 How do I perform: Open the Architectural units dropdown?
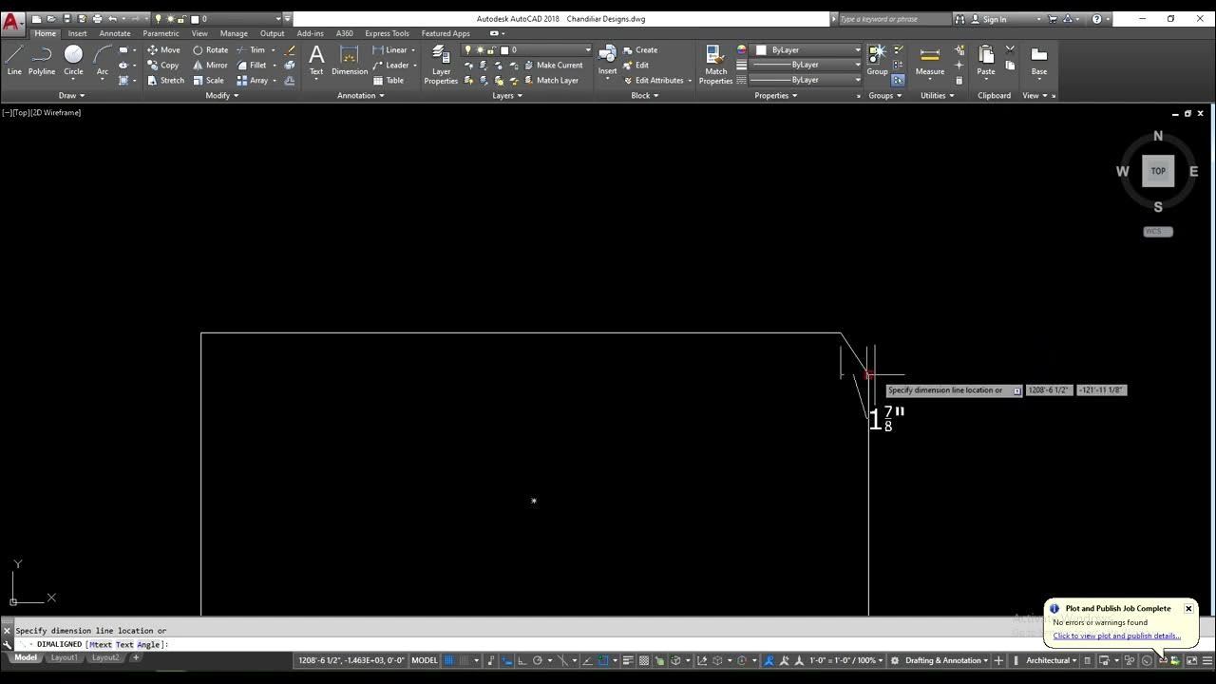tap(1052, 660)
